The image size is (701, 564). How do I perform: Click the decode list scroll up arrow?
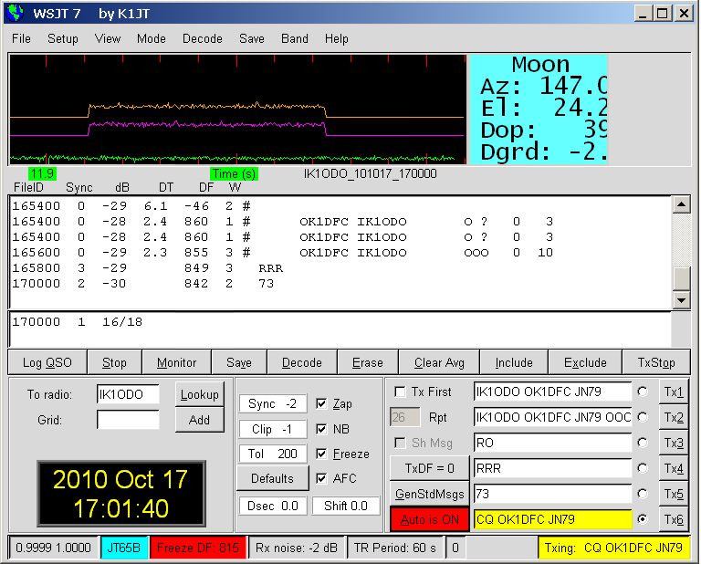(681, 204)
